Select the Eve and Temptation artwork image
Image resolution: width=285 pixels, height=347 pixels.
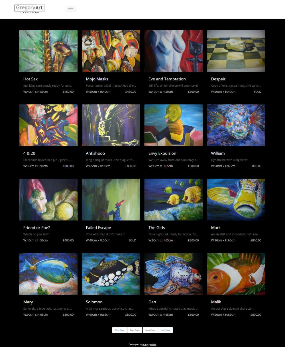pyautogui.click(x=173, y=51)
